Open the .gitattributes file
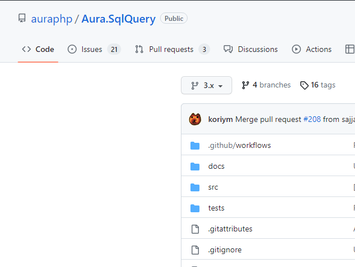 pyautogui.click(x=230, y=229)
